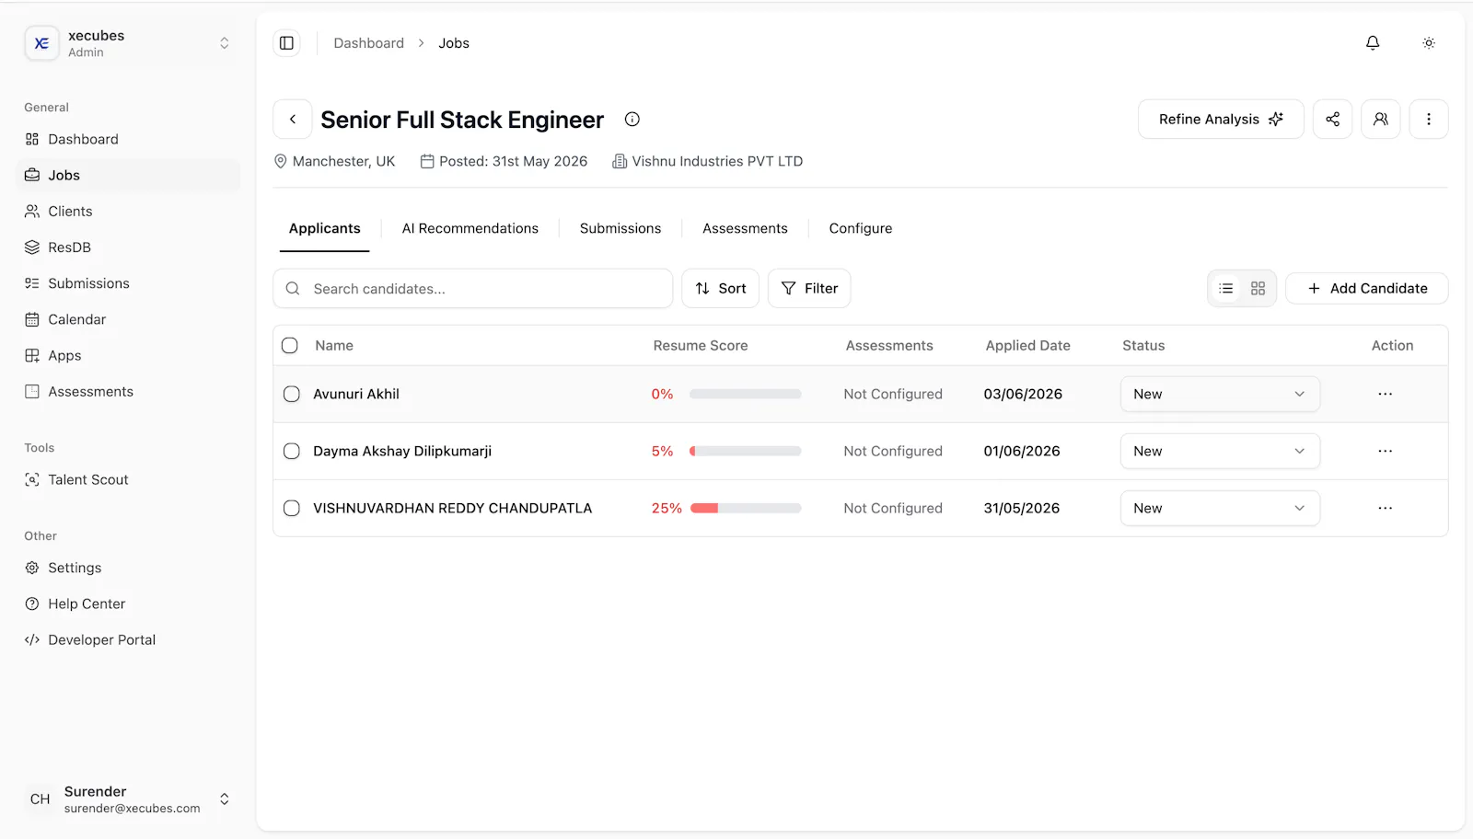
Task: Open Talent Scout tool
Action: pyautogui.click(x=128, y=480)
